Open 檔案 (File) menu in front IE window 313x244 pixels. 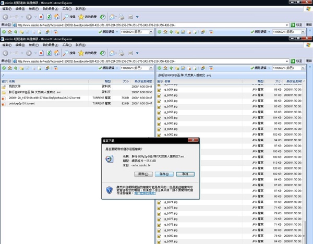[7, 45]
